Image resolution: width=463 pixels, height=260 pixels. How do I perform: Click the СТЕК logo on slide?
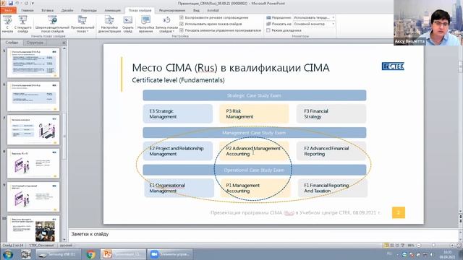coord(393,66)
